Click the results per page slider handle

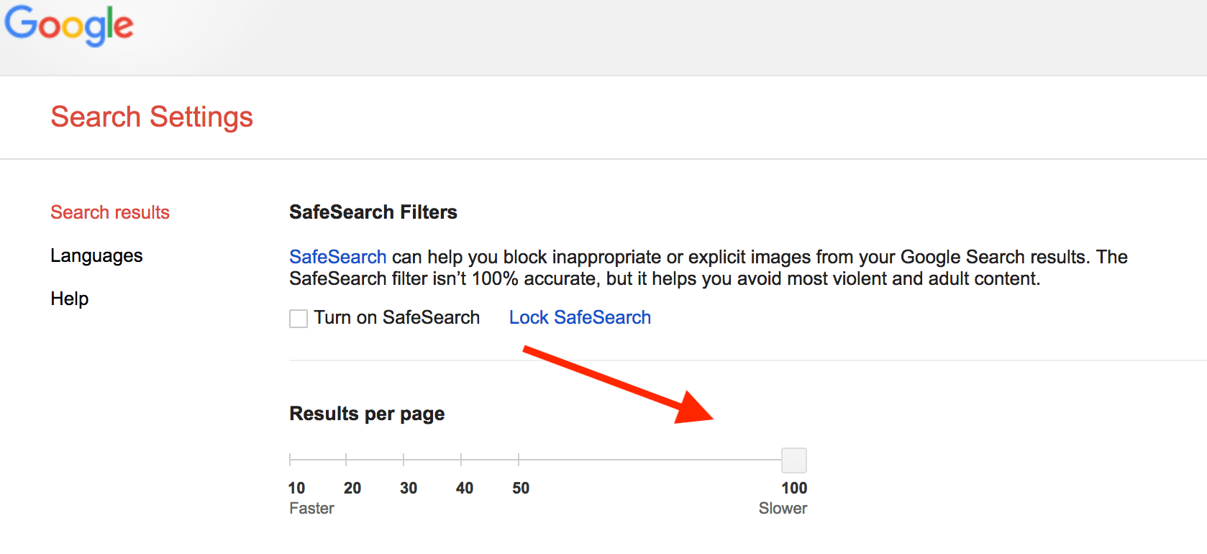coord(793,460)
